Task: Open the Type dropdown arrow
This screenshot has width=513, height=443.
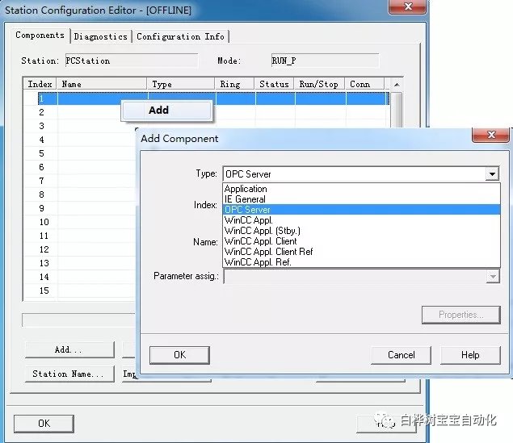Action: click(491, 173)
